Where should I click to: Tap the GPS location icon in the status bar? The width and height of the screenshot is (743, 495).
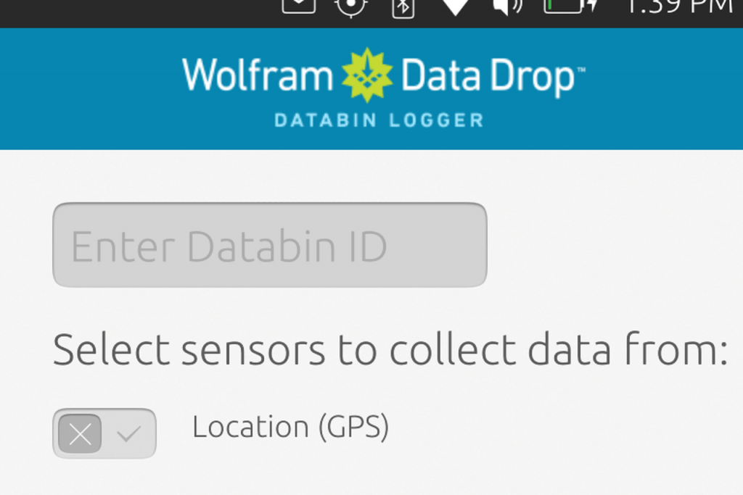(x=351, y=9)
